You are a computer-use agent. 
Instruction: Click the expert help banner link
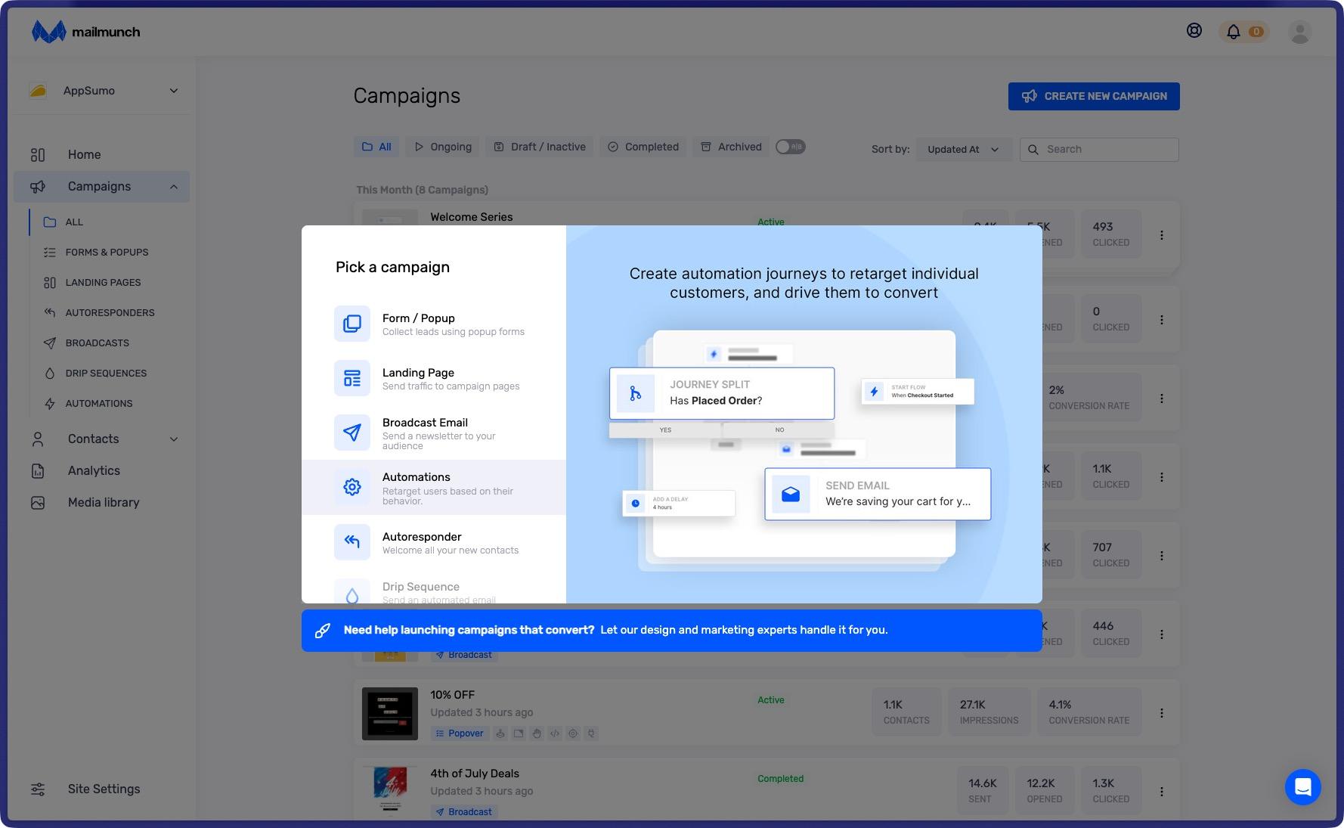tap(672, 631)
